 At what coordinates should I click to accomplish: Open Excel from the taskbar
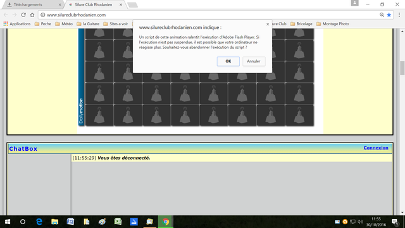pyautogui.click(x=118, y=222)
